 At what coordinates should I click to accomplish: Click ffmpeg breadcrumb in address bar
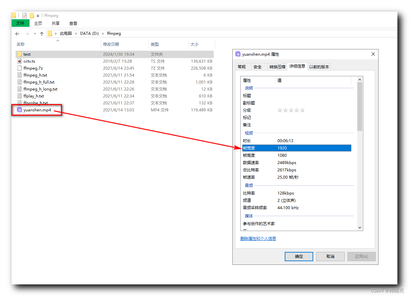[114, 33]
